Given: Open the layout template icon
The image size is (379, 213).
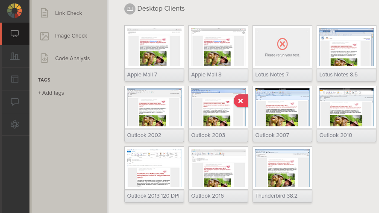Looking at the screenshot, I should (15, 79).
